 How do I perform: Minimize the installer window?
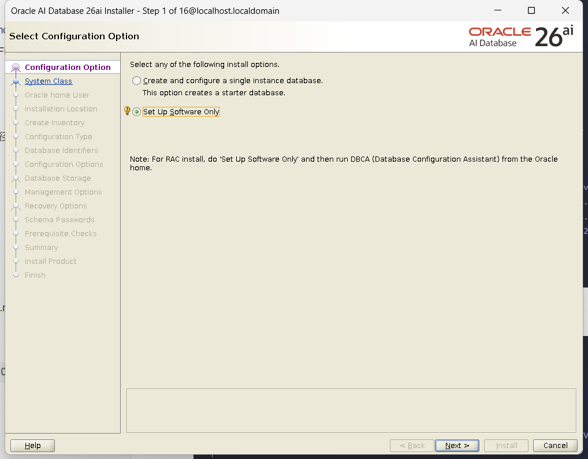(x=498, y=10)
